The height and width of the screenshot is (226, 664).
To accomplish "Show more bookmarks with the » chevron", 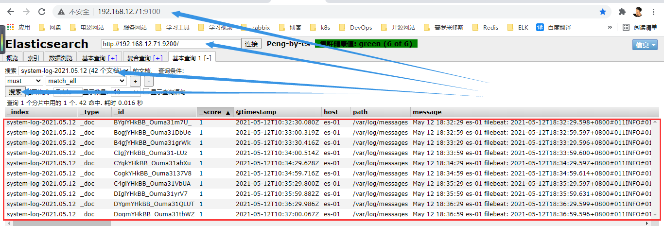I will pos(610,27).
